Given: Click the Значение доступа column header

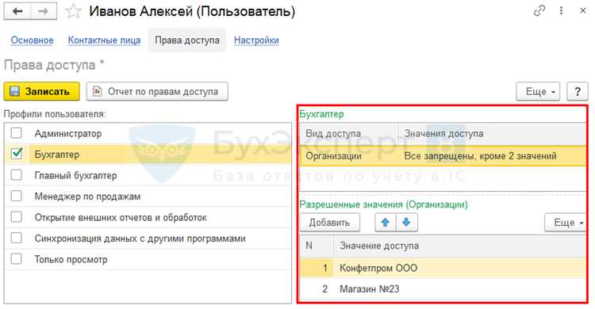Looking at the screenshot, I should click(460, 246).
